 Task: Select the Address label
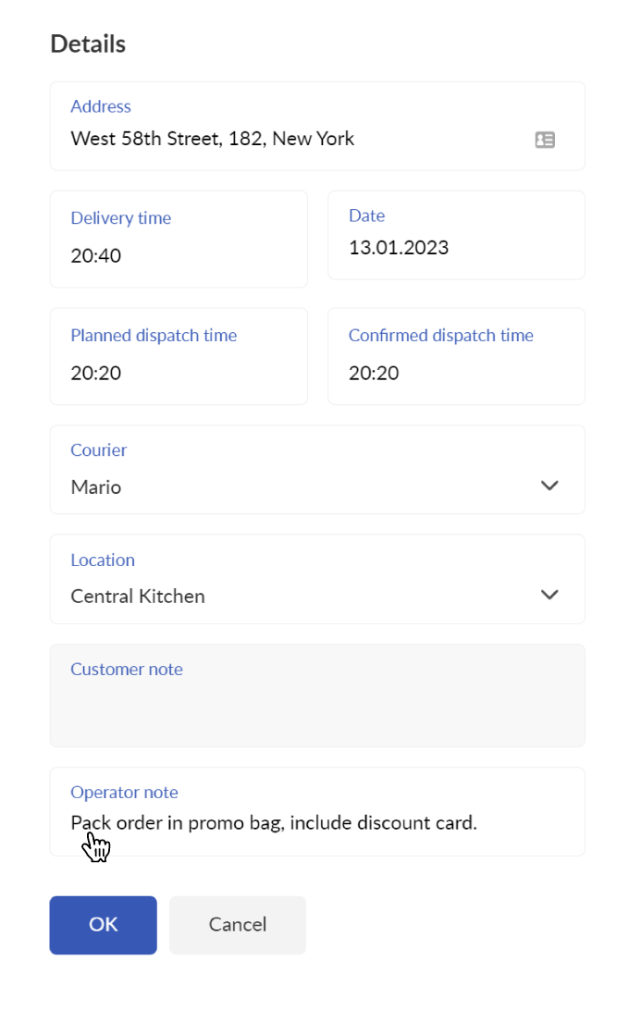coord(101,106)
